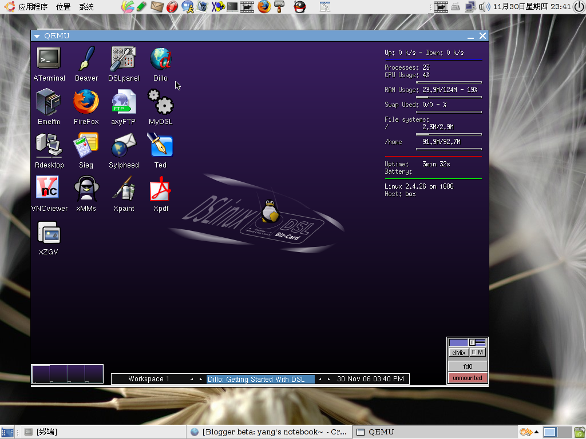This screenshot has width=586, height=439.
Task: Click the network computers icon in tray
Action: click(470, 6)
